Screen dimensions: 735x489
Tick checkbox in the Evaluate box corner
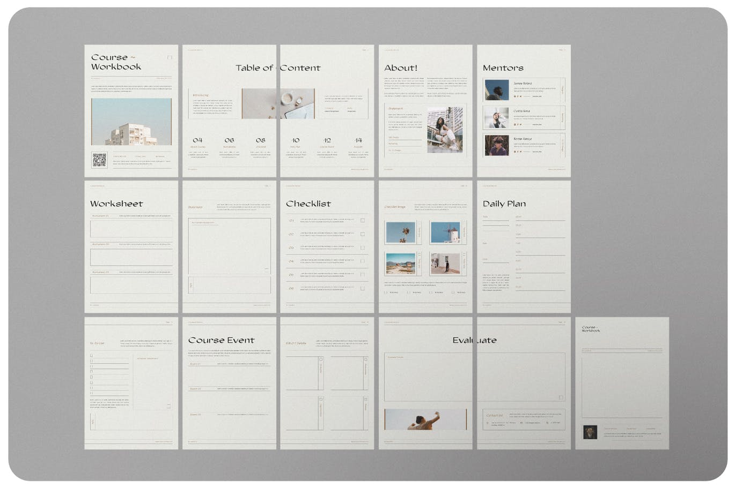coord(561,397)
